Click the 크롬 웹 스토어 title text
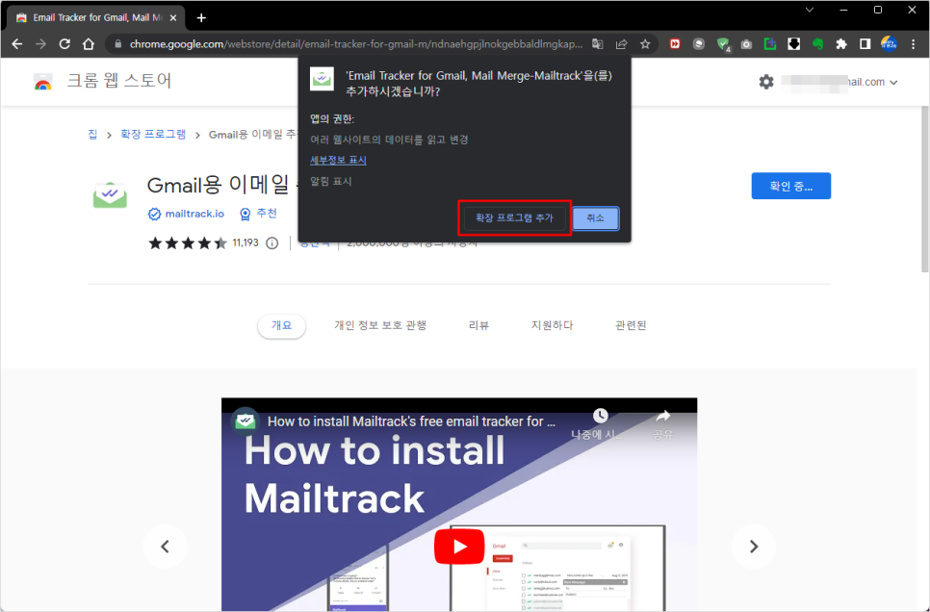Image resolution: width=930 pixels, height=612 pixels. pos(119,81)
